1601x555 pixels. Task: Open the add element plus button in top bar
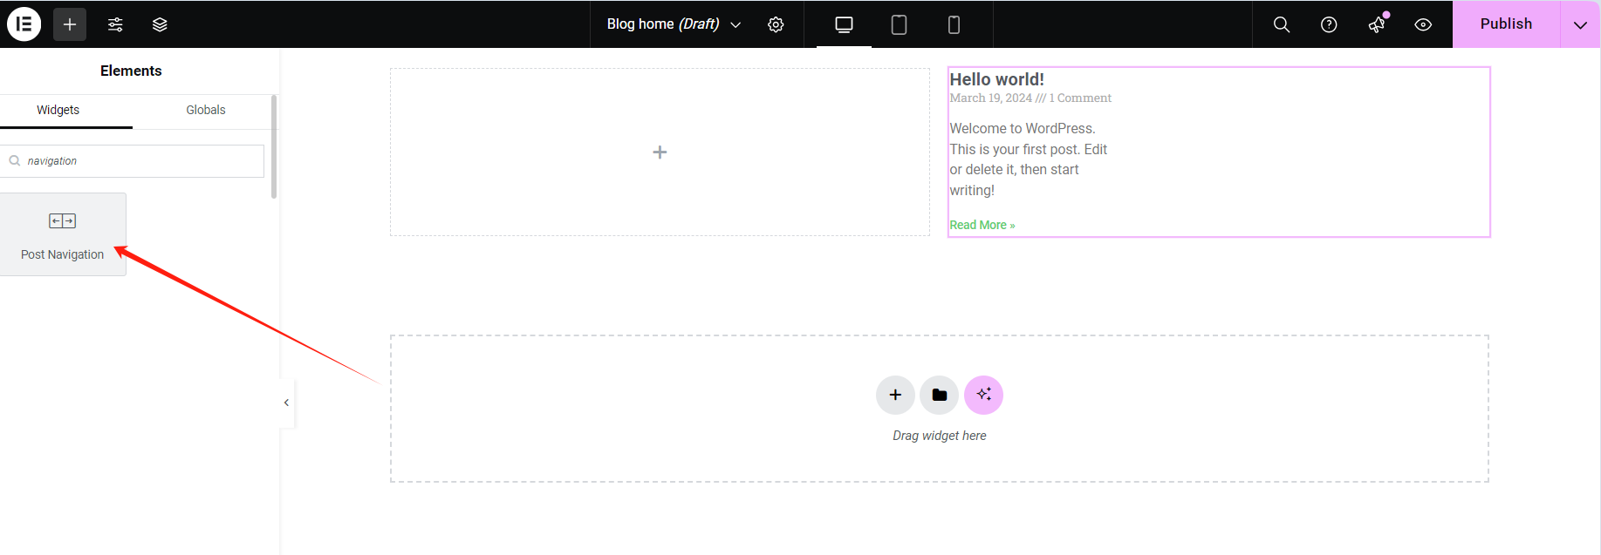(x=70, y=24)
